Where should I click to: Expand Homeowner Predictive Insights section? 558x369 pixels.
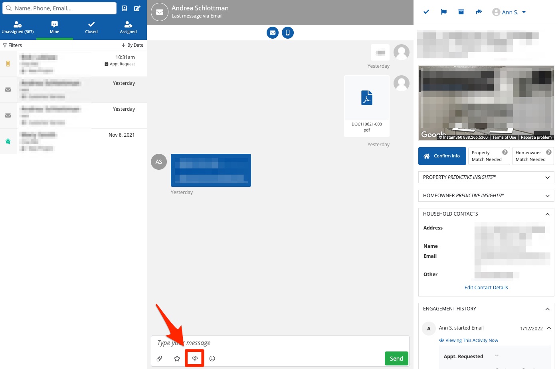pyautogui.click(x=486, y=196)
